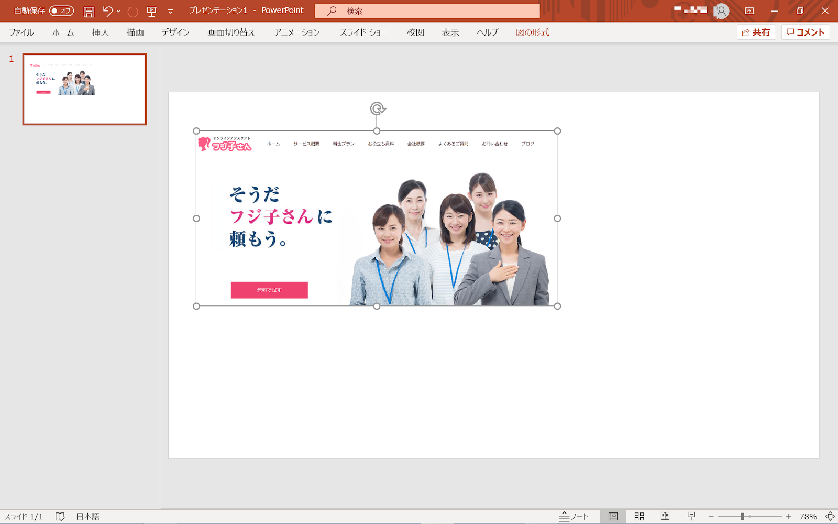
Task: Start Slide Show from status bar icon
Action: (691, 517)
